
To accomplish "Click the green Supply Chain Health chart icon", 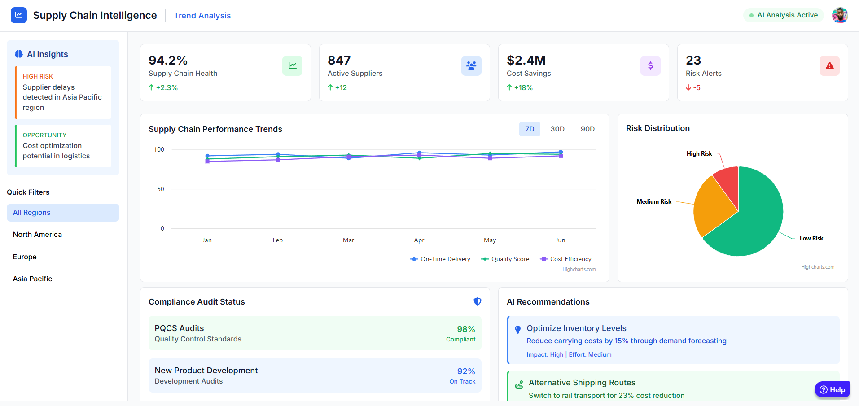I will (x=292, y=65).
